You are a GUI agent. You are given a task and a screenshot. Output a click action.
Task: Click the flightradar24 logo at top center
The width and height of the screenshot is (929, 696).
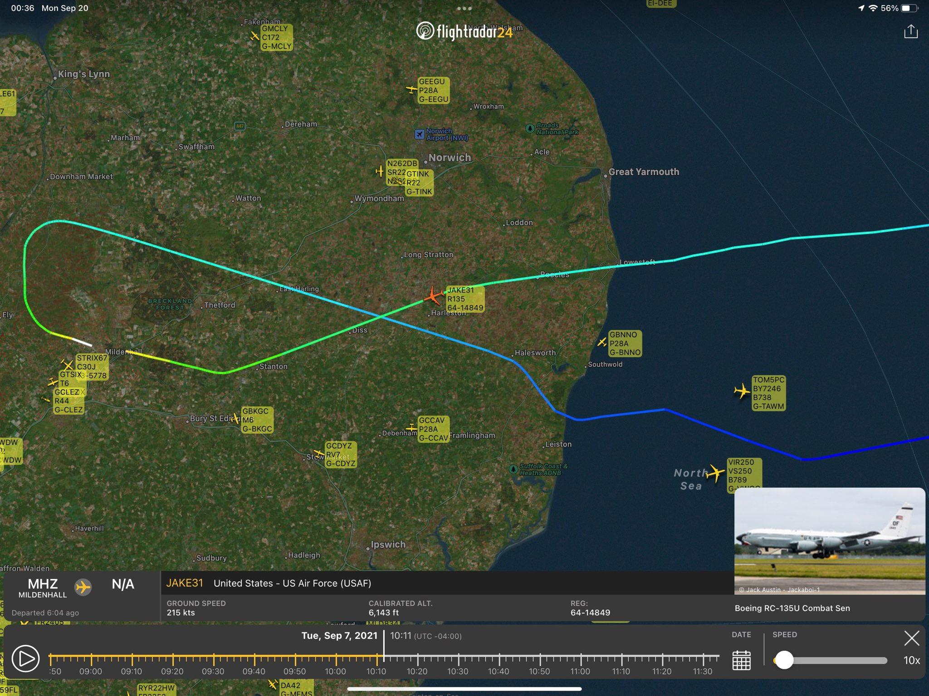464,32
